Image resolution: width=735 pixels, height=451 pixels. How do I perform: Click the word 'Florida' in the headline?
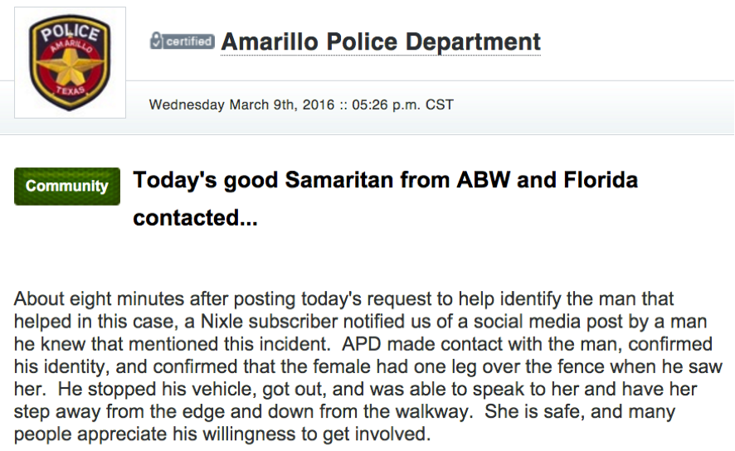point(601,180)
